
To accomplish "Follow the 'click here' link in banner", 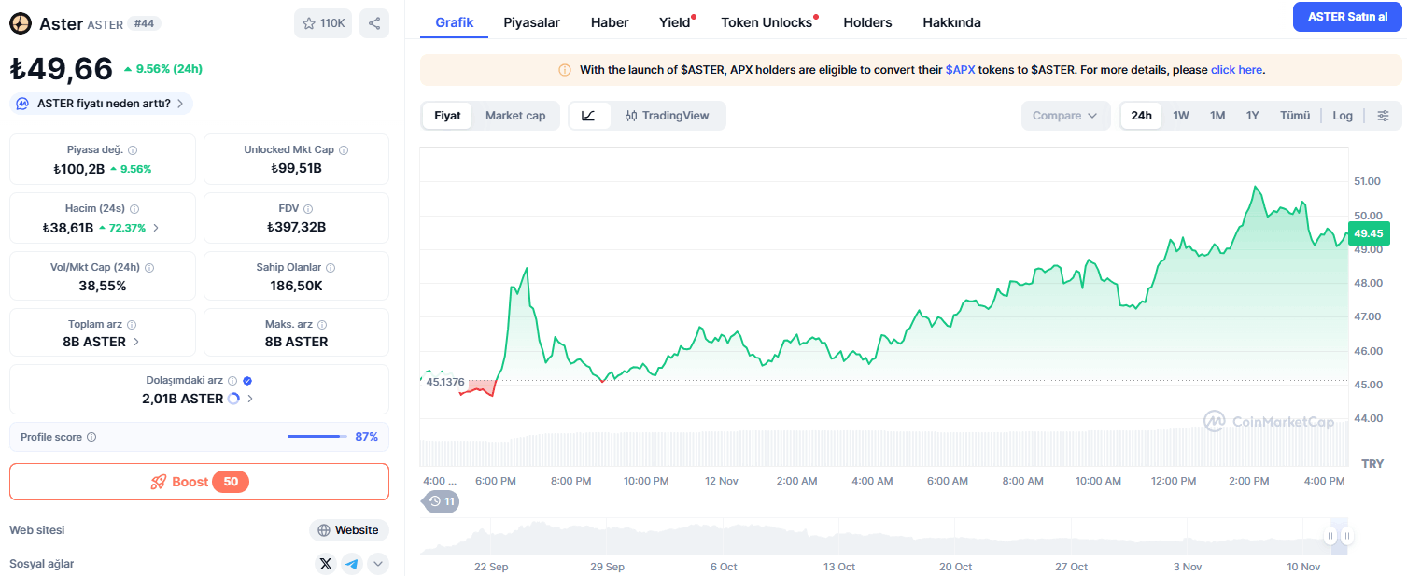I will pos(1236,70).
